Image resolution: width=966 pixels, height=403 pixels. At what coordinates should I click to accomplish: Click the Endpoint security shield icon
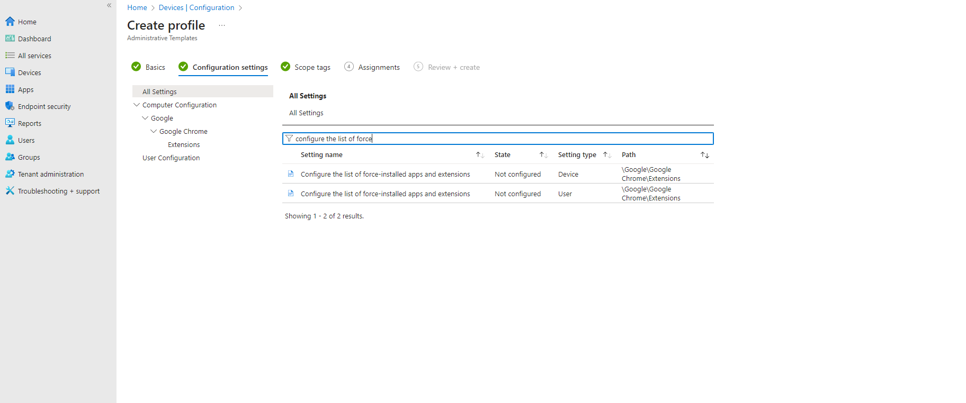click(10, 106)
